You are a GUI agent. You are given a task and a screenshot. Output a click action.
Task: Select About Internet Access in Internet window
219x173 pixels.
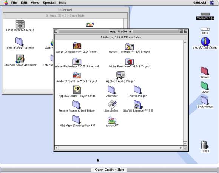pos(20,24)
